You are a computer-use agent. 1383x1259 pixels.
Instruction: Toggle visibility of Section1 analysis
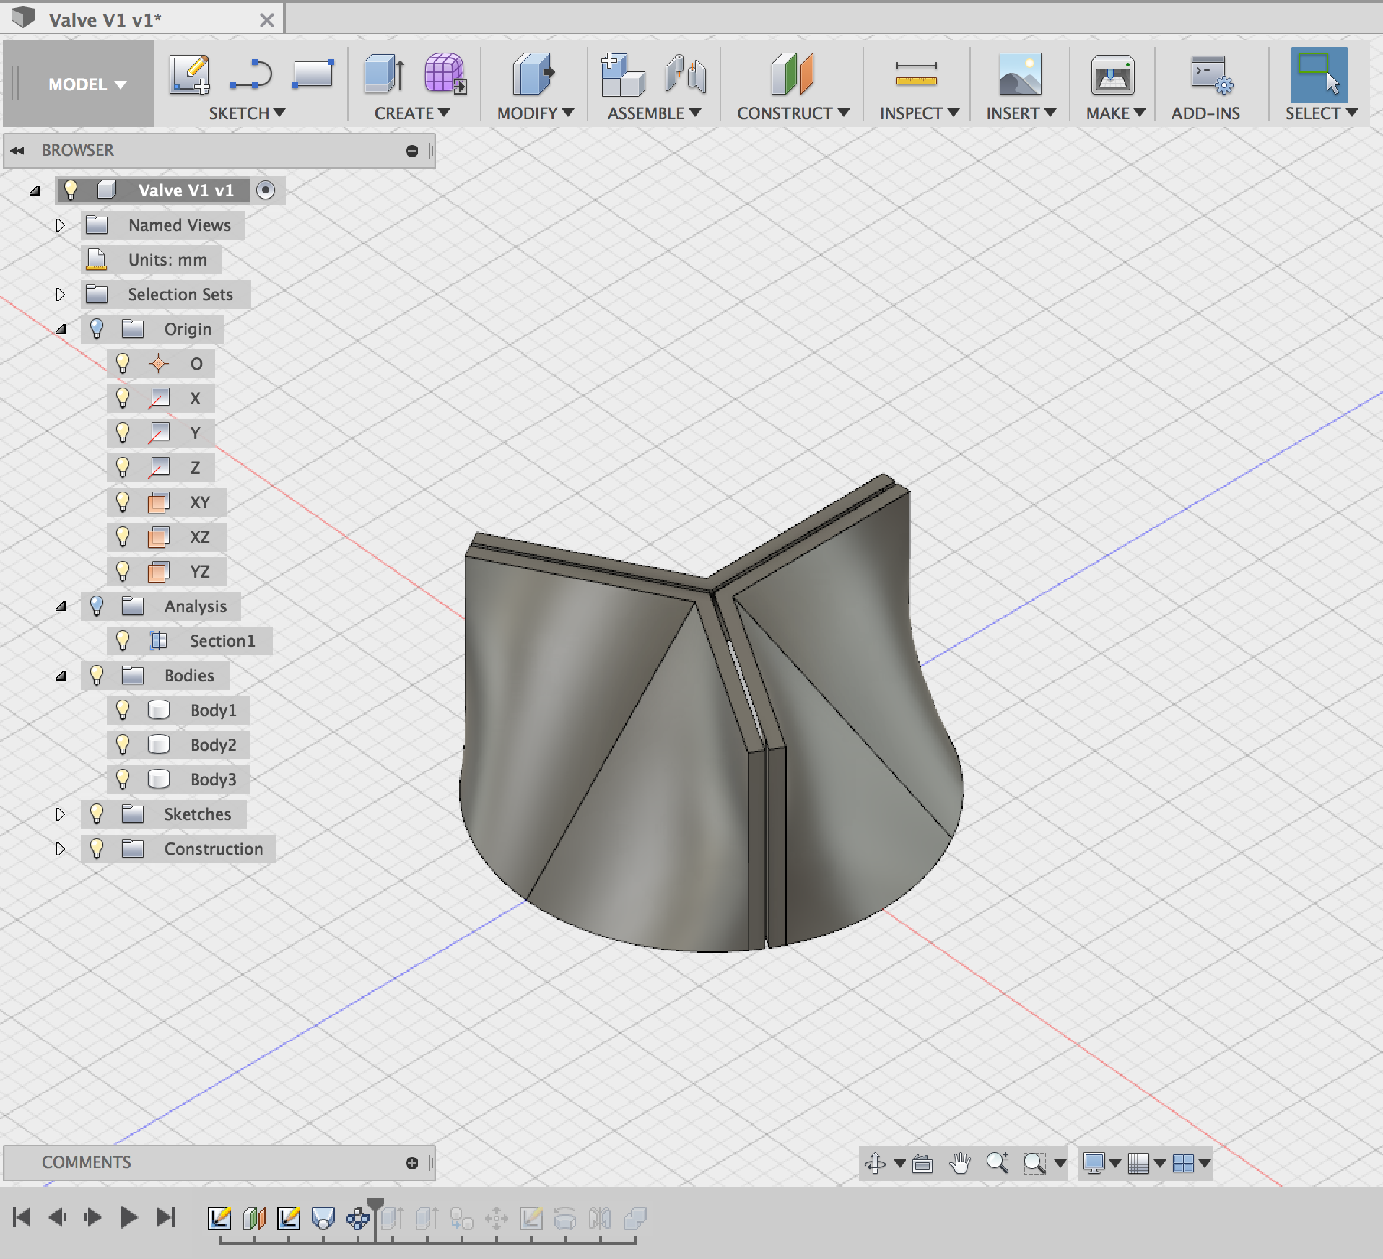coord(123,640)
